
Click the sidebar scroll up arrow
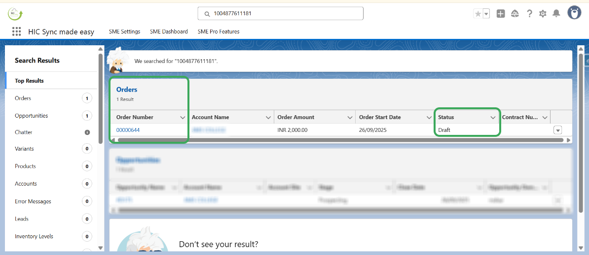pos(100,49)
